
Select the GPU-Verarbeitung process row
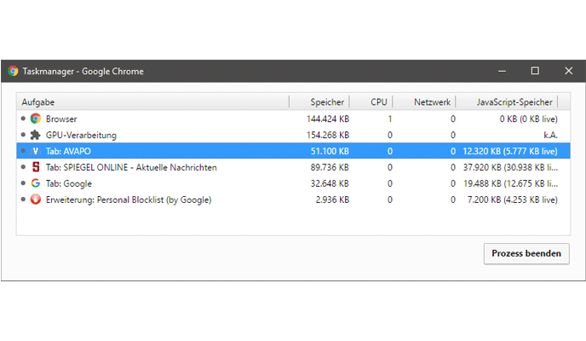[170, 135]
